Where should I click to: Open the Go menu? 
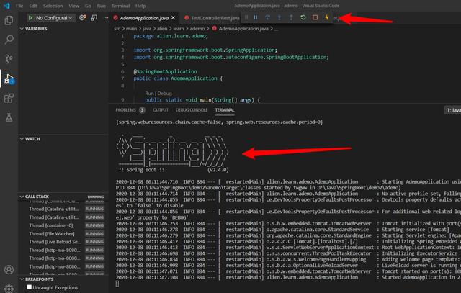(88, 6)
